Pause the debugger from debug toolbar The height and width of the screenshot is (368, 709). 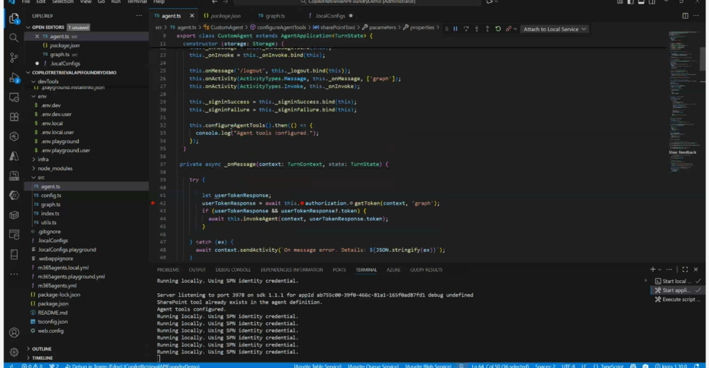pos(455,29)
